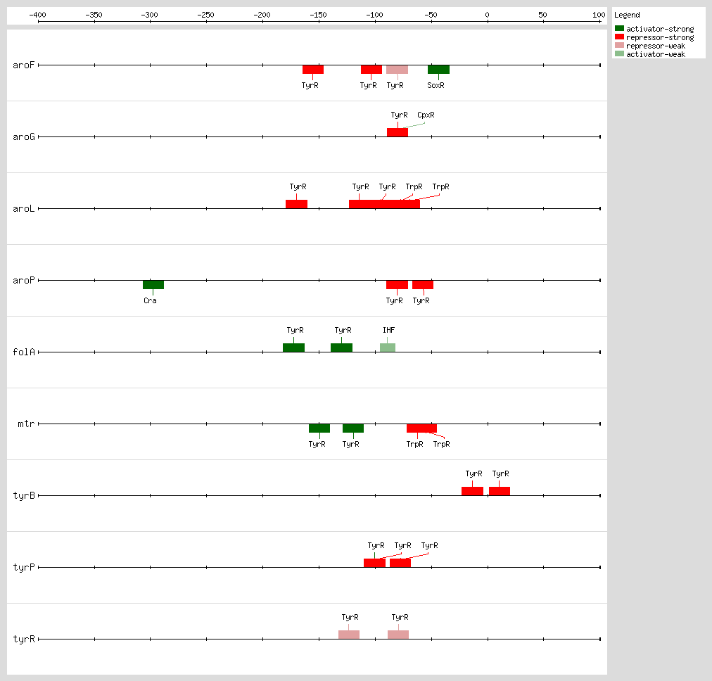Click the repressor-weak legend label
The width and height of the screenshot is (712, 681).
[656, 46]
